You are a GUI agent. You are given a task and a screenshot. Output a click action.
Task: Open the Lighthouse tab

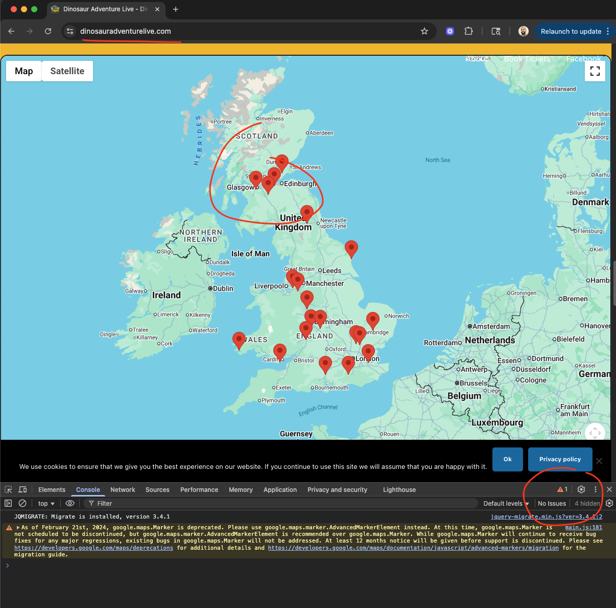pyautogui.click(x=399, y=489)
